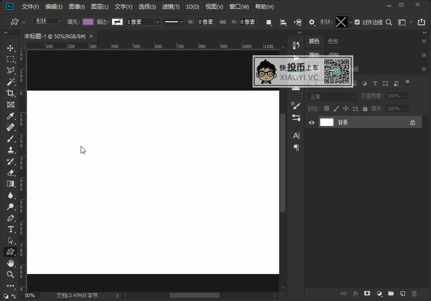Toggle the link width and height icon
Screen dimensions: 431x301
click(x=223, y=22)
